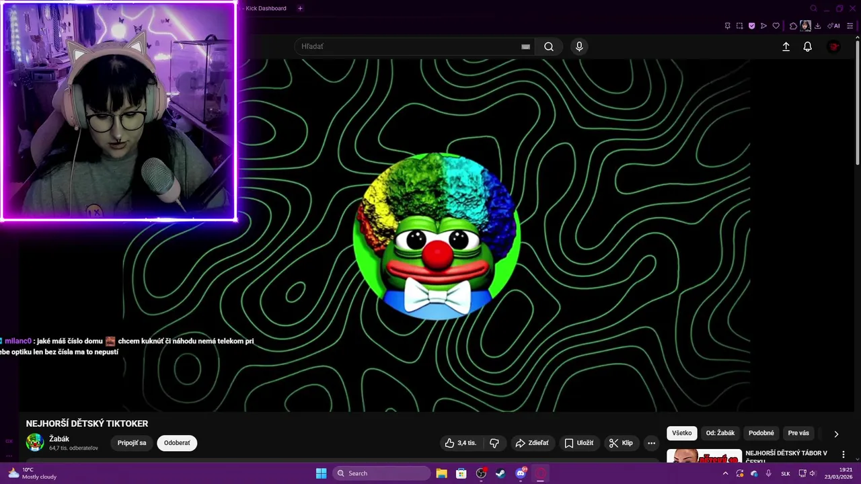Screen dimensions: 861x484
Task: Open the on-screen keyboard icon in search box
Action: 525,46
